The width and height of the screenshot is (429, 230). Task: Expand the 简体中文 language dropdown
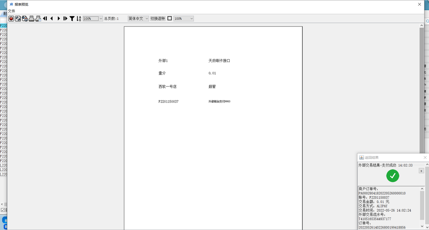point(147,19)
